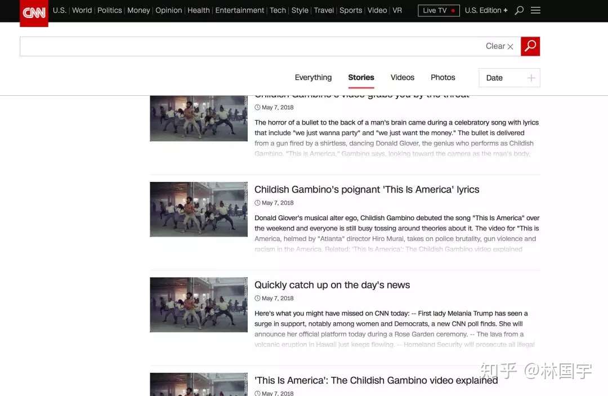Open the Tech section
The height and width of the screenshot is (396, 608).
coord(278,11)
